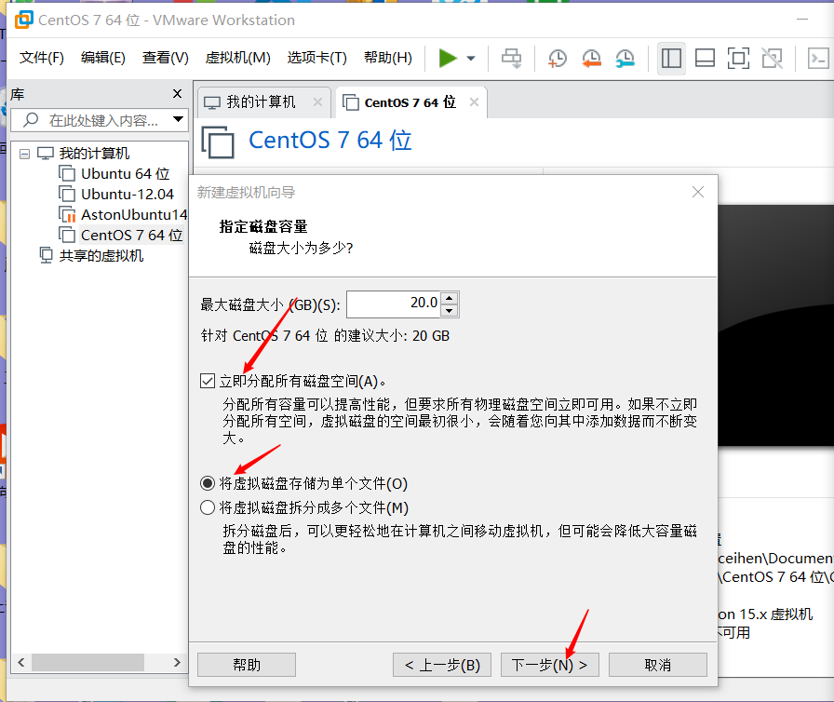Click the revert to snapshot icon
This screenshot has width=834, height=702.
pos(591,58)
